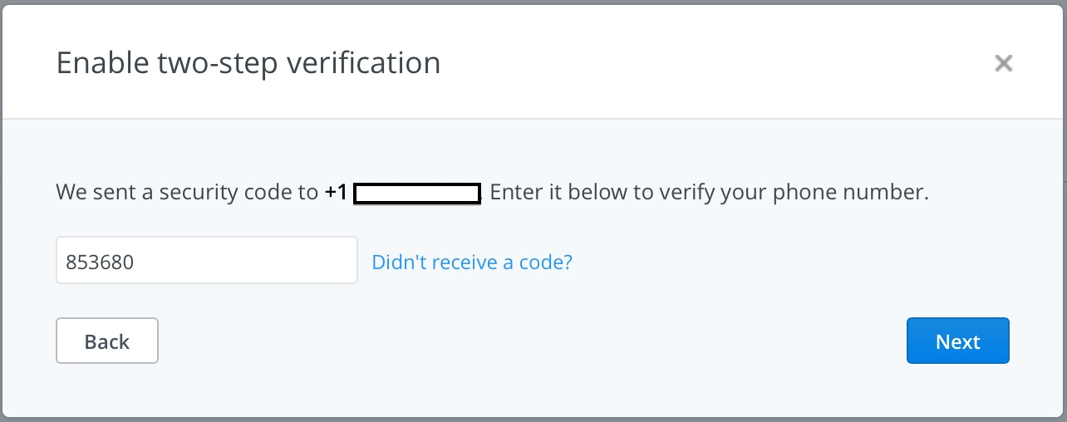Return to the previous setup step
1067x422 pixels.
coord(107,341)
